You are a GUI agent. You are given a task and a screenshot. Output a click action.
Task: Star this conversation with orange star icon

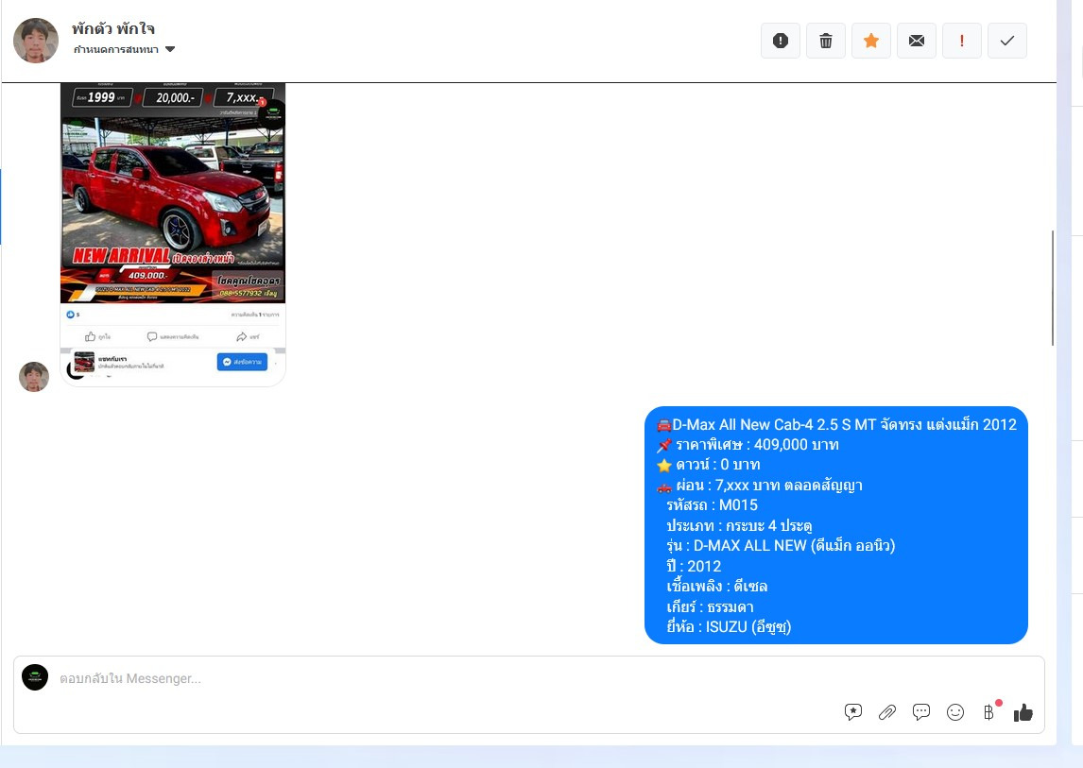[x=871, y=41]
